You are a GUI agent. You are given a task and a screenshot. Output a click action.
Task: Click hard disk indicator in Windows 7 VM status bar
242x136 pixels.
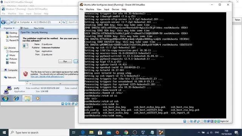(x=62, y=104)
